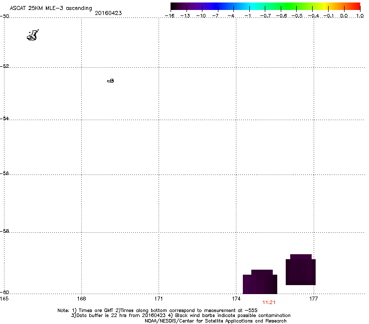
Task: Click the note about black wind barbs contamination
Action: click(x=229, y=316)
